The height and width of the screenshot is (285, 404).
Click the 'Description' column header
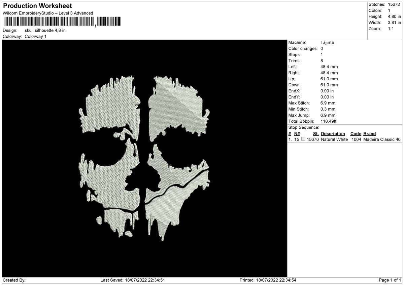coord(333,133)
